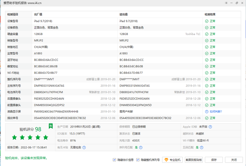Click the 专业验机 button

[x=172, y=160]
